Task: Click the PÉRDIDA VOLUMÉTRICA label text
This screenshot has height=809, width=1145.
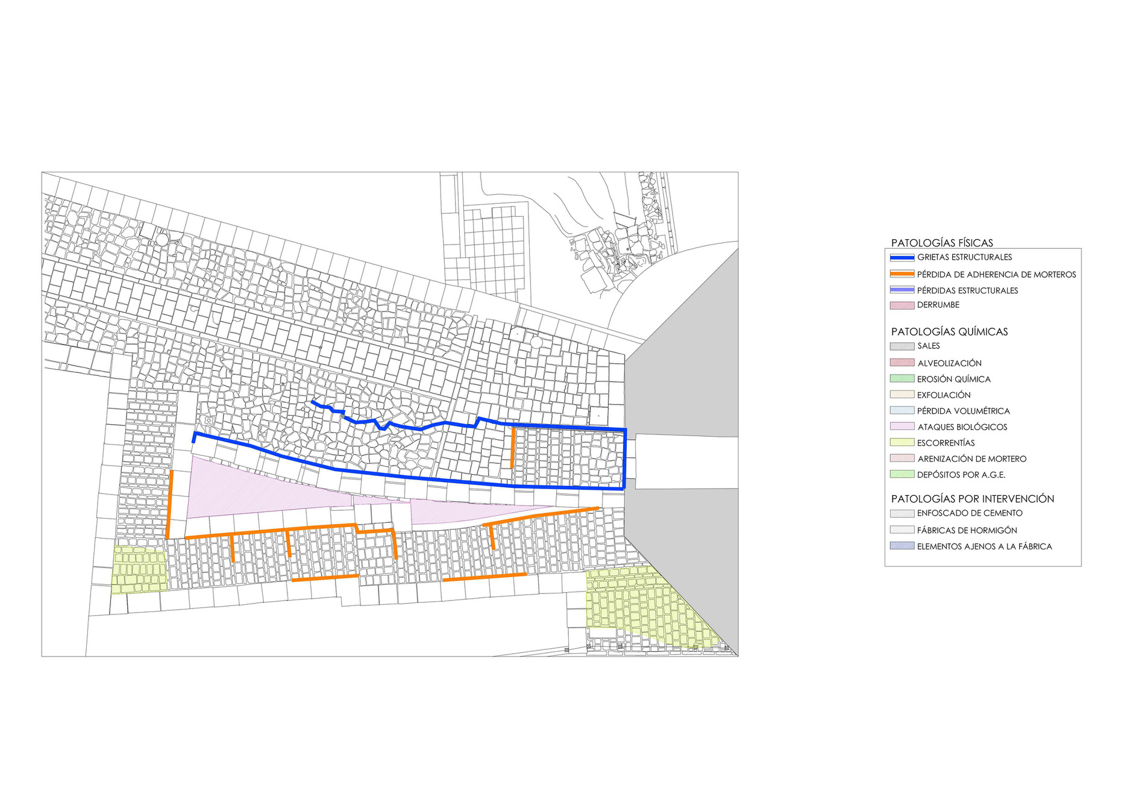Action: click(x=963, y=411)
